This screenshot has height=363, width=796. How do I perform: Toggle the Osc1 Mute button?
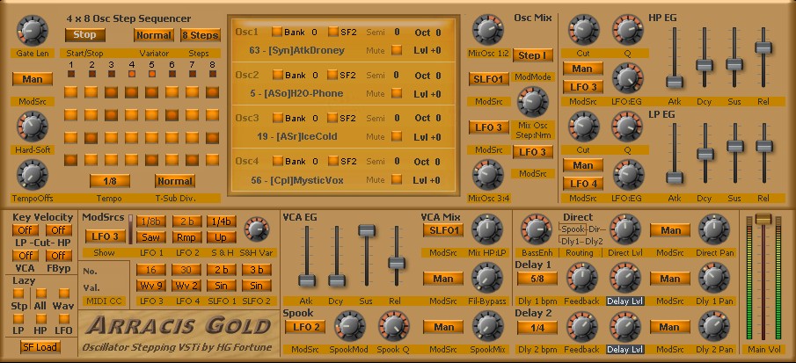(x=397, y=50)
